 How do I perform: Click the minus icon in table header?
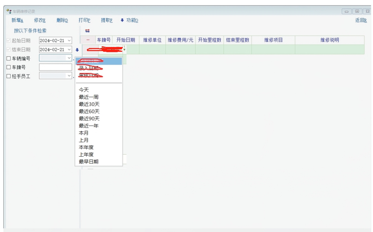point(88,40)
